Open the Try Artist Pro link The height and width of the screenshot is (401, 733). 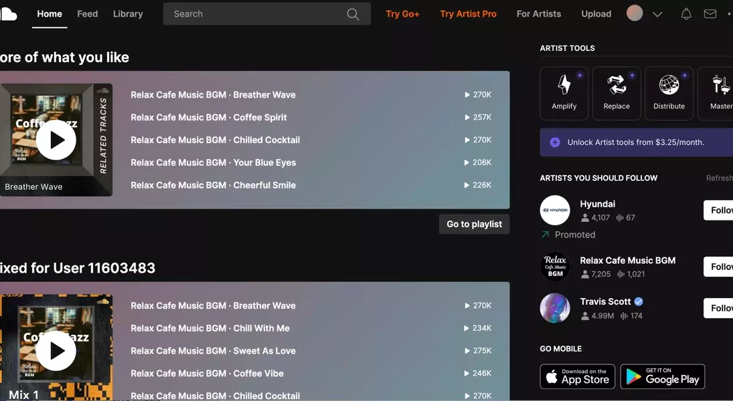[x=468, y=13]
